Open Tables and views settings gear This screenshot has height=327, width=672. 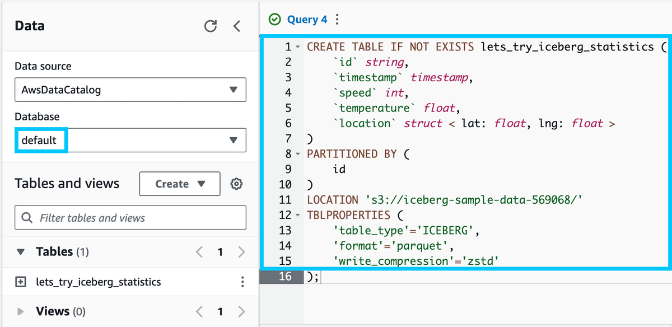pyautogui.click(x=236, y=184)
